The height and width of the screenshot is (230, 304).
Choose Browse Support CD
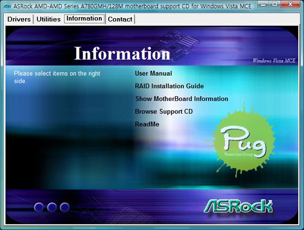pyautogui.click(x=164, y=111)
